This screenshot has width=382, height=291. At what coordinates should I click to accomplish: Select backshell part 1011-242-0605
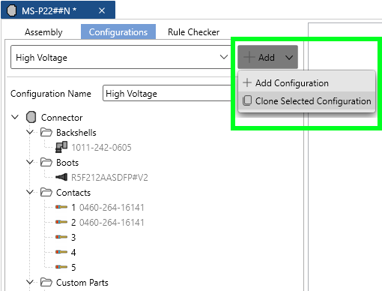pyautogui.click(x=101, y=148)
